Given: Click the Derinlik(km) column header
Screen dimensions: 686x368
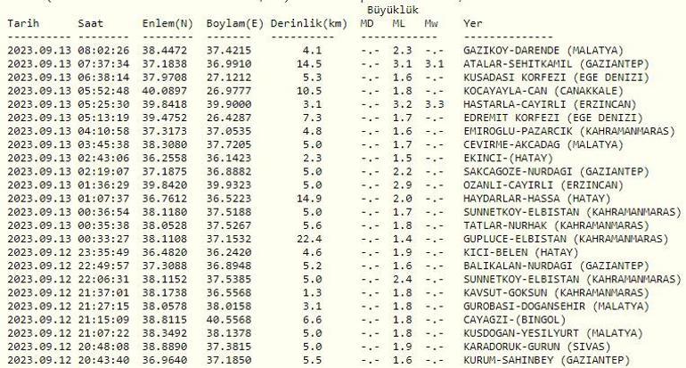Looking at the screenshot, I should click(x=309, y=24).
